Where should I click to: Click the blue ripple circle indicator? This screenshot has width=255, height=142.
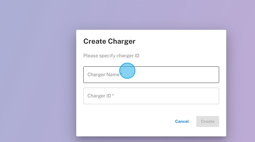[128, 71]
